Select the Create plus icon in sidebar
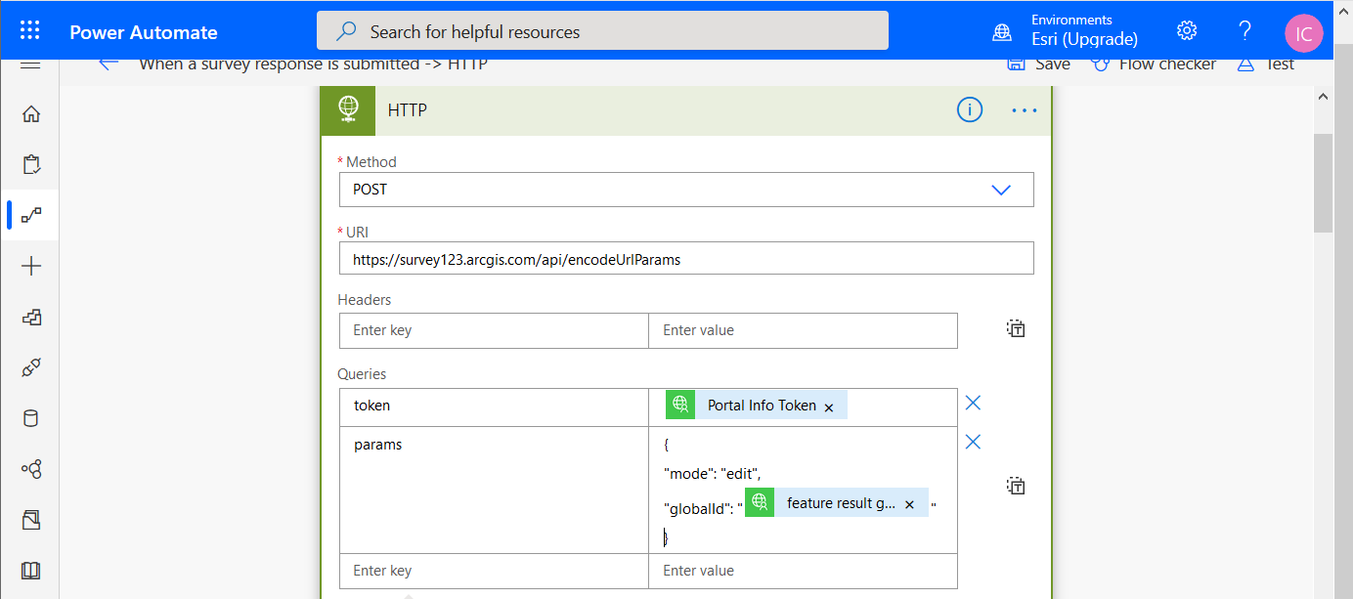Image resolution: width=1353 pixels, height=599 pixels. coord(30,265)
